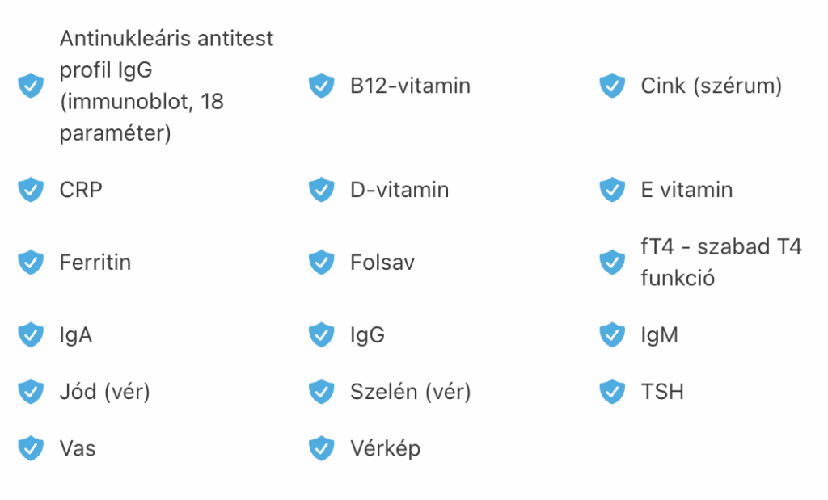The width and height of the screenshot is (828, 500).
Task: Click the Antinukleáris antitest profil IgG text
Action: [x=167, y=54]
